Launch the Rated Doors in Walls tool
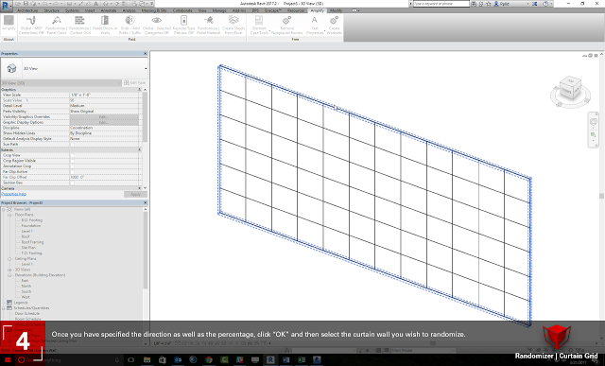The height and width of the screenshot is (366, 605). [105, 25]
